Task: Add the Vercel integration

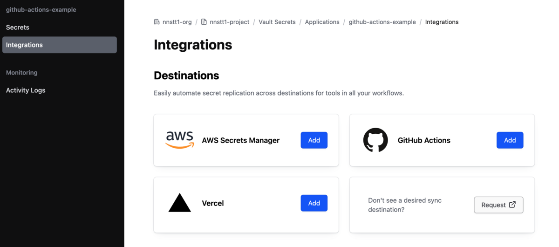Action: (x=314, y=203)
